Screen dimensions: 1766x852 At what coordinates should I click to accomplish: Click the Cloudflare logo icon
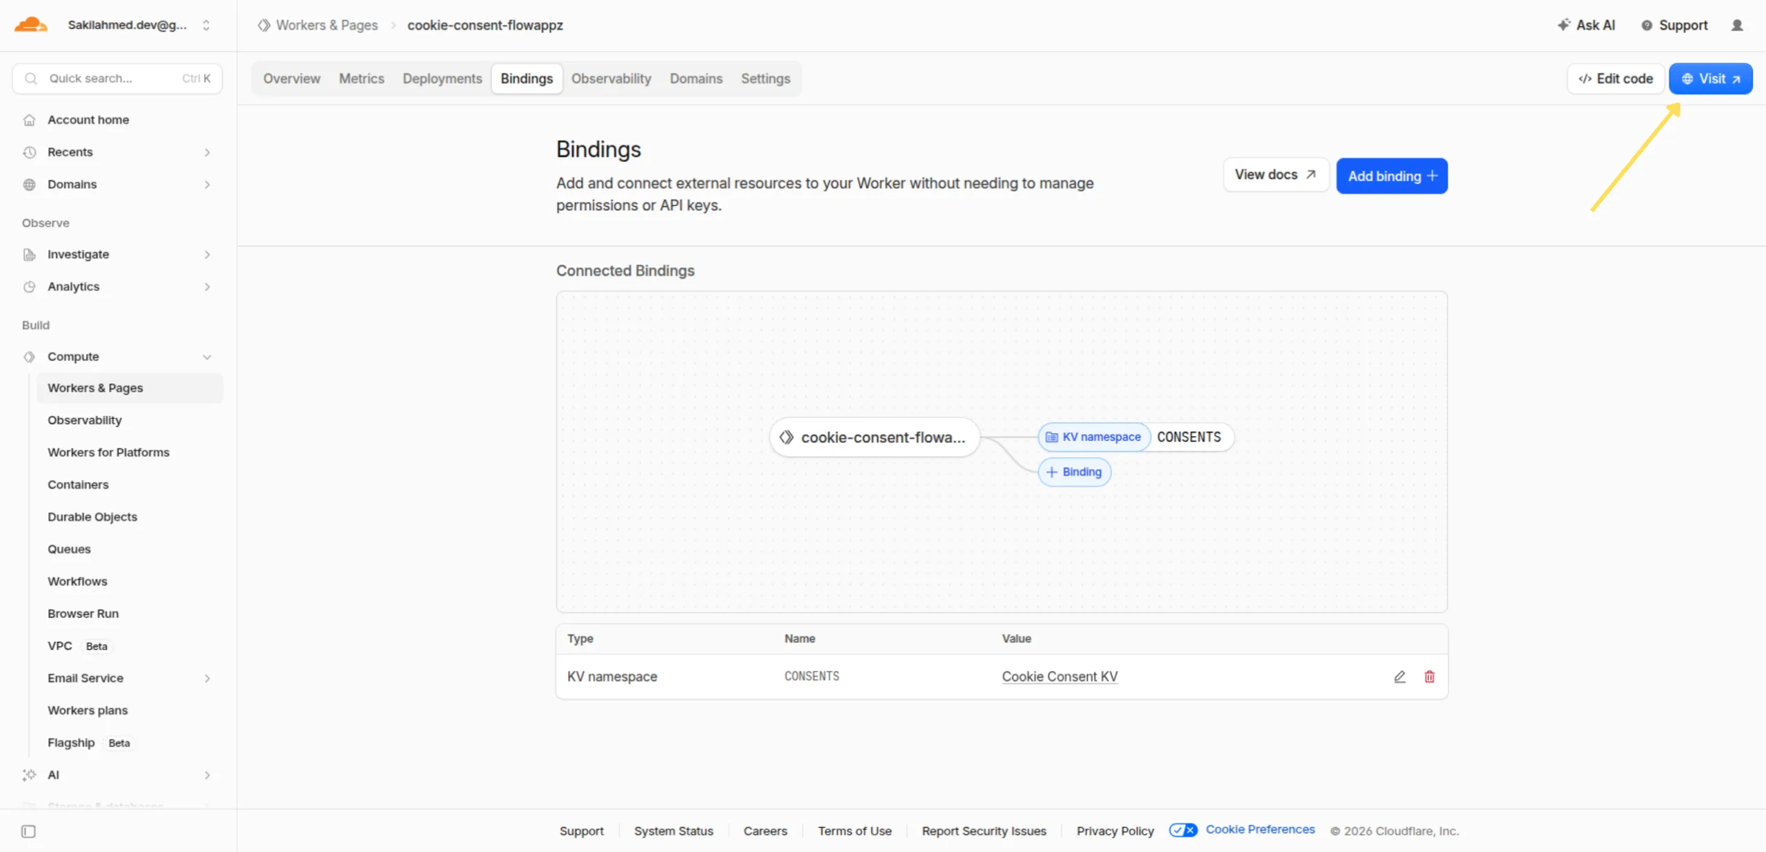31,25
